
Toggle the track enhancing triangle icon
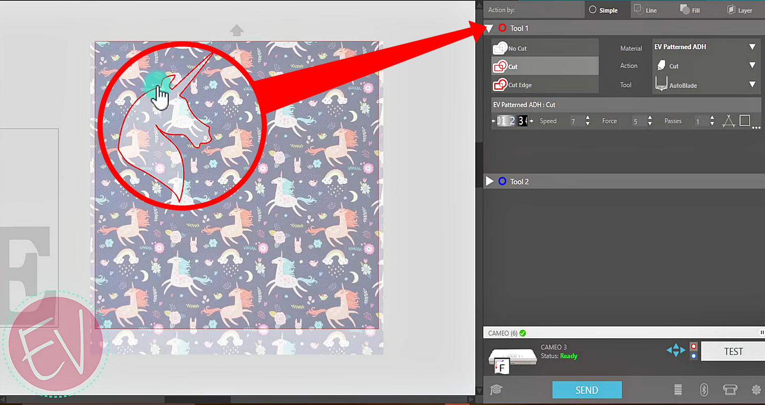[x=728, y=121]
